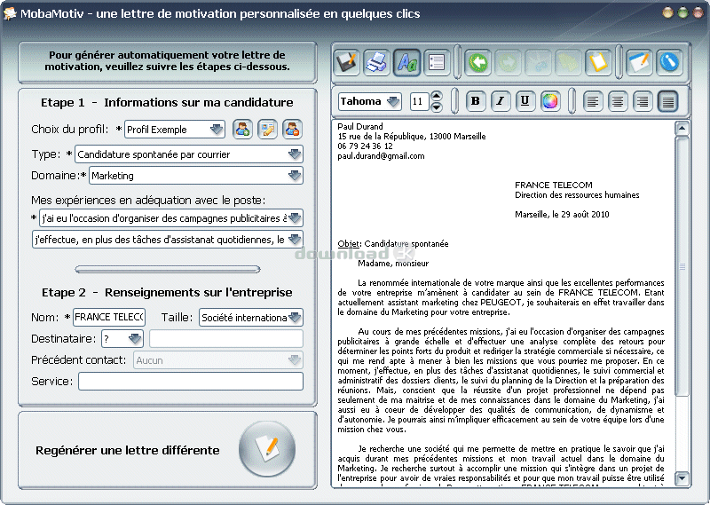
Task: Click the sender name Paul Durand
Action: [360, 126]
